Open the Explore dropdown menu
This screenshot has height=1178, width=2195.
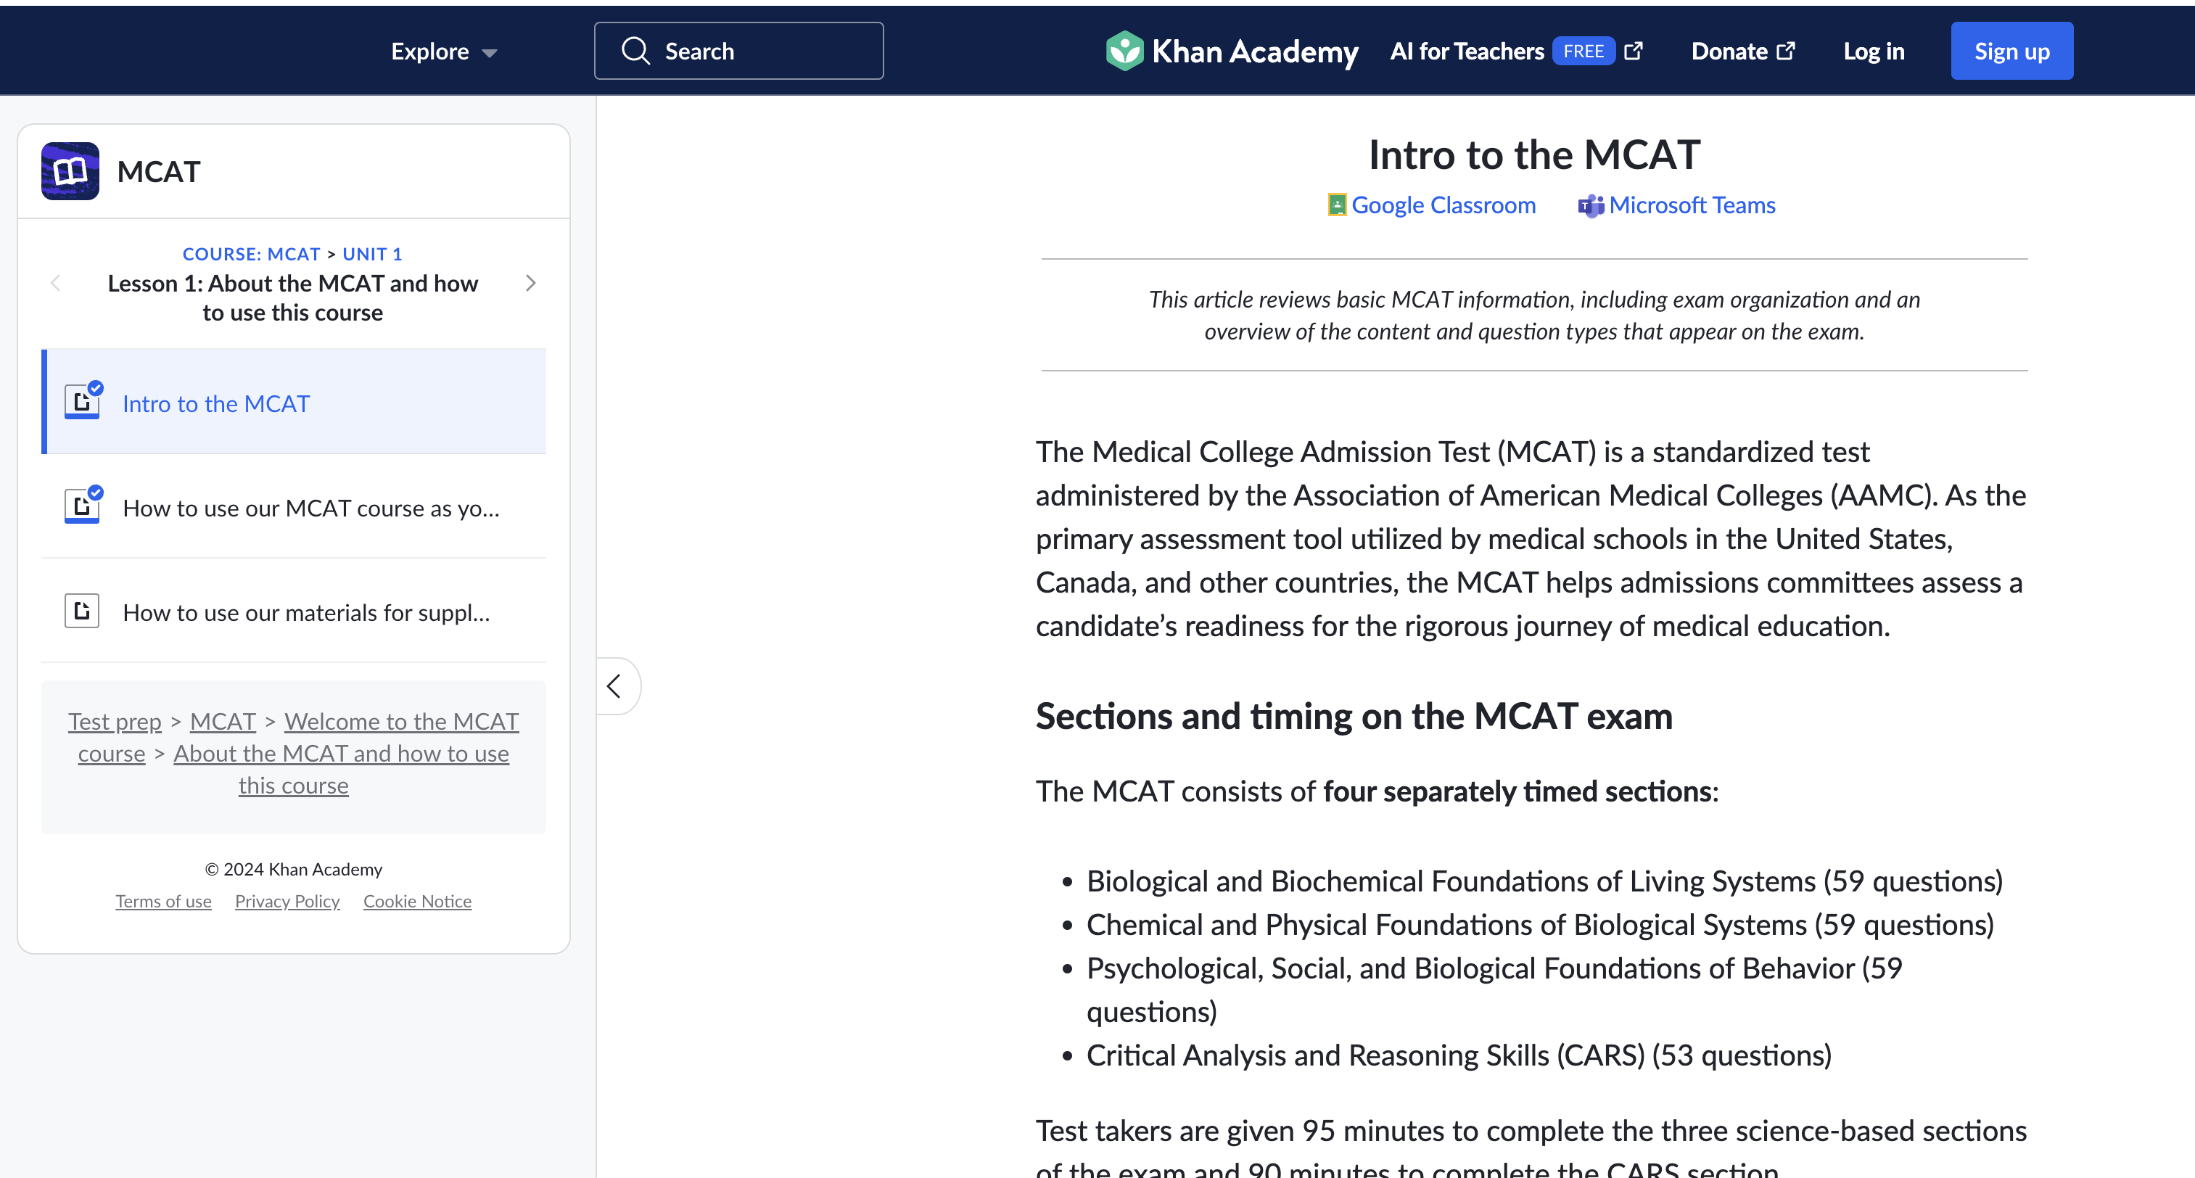[x=443, y=52]
